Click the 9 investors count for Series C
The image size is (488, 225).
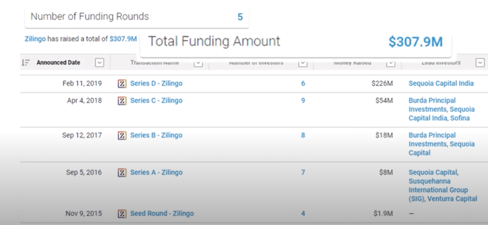(x=303, y=101)
